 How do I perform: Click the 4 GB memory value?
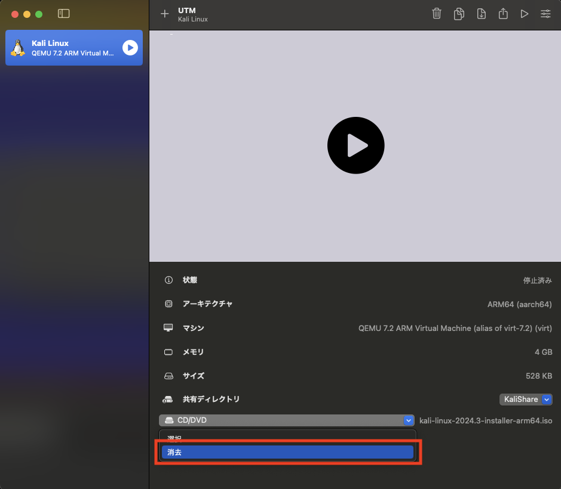pyautogui.click(x=544, y=352)
